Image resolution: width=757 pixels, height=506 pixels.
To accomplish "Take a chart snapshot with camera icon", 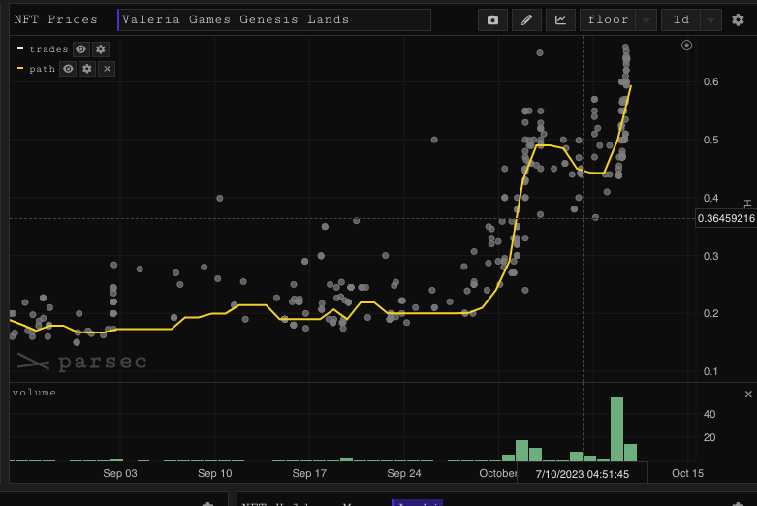I will pos(492,19).
